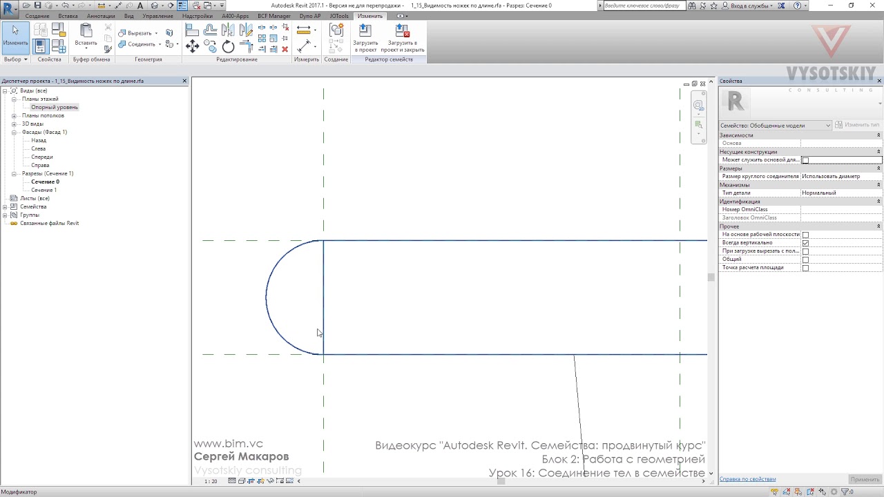Screen dimensions: 884x497
Task: Click the Тип детали 'Нормальный' value field
Action: coord(841,193)
